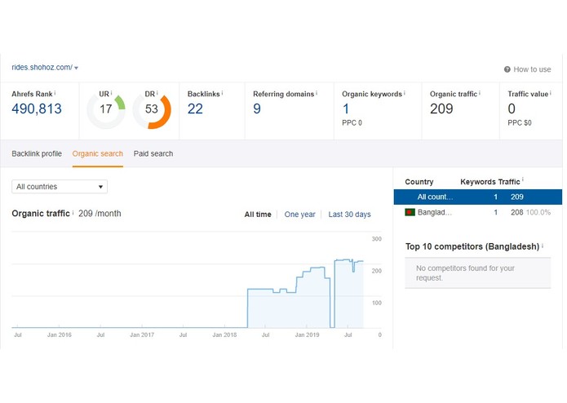Open the How to use link
The width and height of the screenshot is (567, 403).
532,69
